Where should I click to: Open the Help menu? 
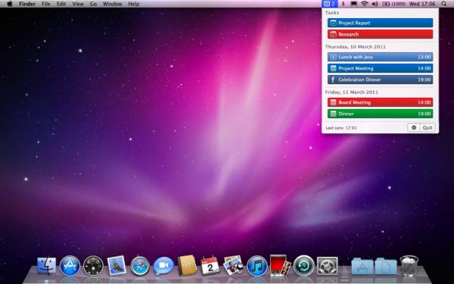[x=134, y=4]
